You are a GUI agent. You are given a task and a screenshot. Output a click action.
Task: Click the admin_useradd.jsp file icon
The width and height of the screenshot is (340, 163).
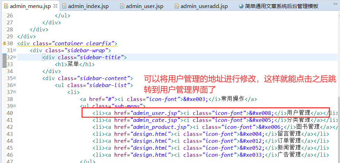tap(177, 6)
